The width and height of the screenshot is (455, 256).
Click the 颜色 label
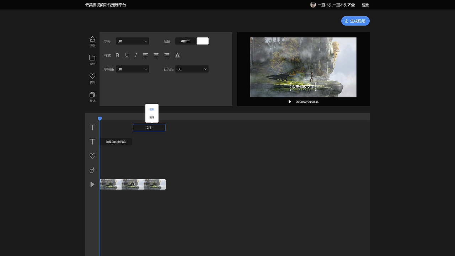tap(167, 41)
